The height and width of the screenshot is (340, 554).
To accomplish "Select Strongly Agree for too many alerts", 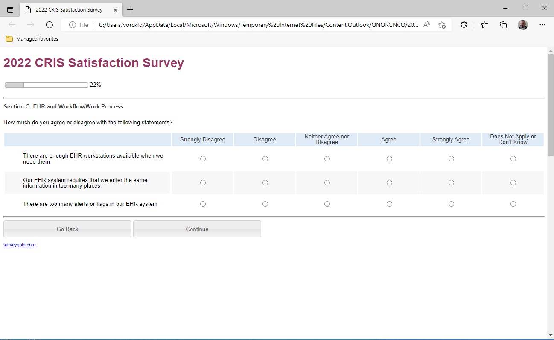I will (x=451, y=204).
